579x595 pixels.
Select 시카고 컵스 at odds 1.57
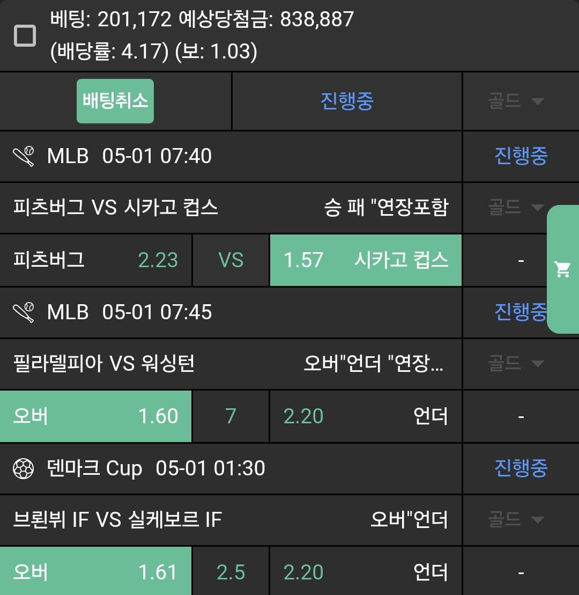pos(366,260)
